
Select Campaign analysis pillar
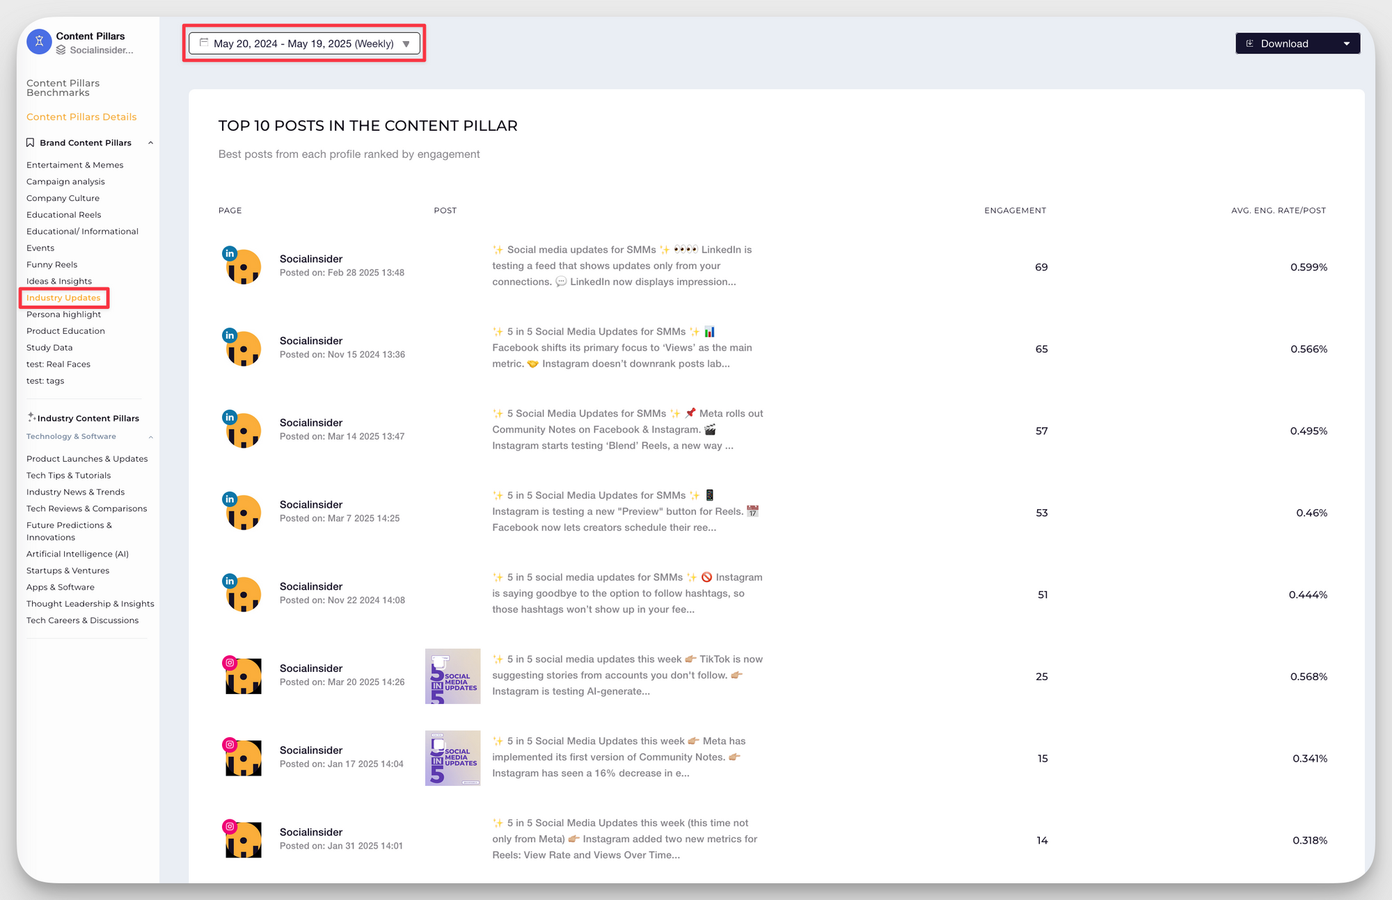pyautogui.click(x=65, y=182)
